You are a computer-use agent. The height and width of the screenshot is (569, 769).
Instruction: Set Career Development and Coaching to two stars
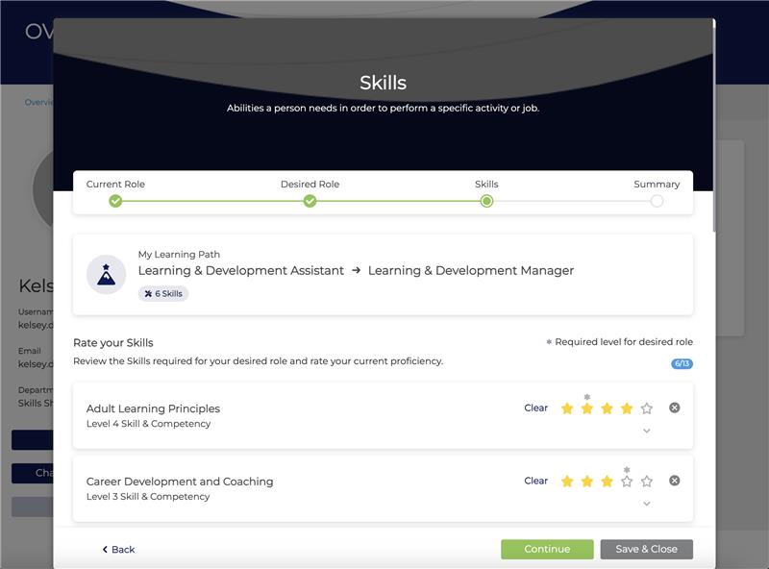click(x=587, y=481)
